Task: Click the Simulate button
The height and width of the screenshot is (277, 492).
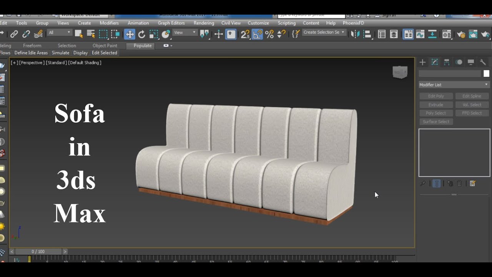Action: tap(60, 53)
